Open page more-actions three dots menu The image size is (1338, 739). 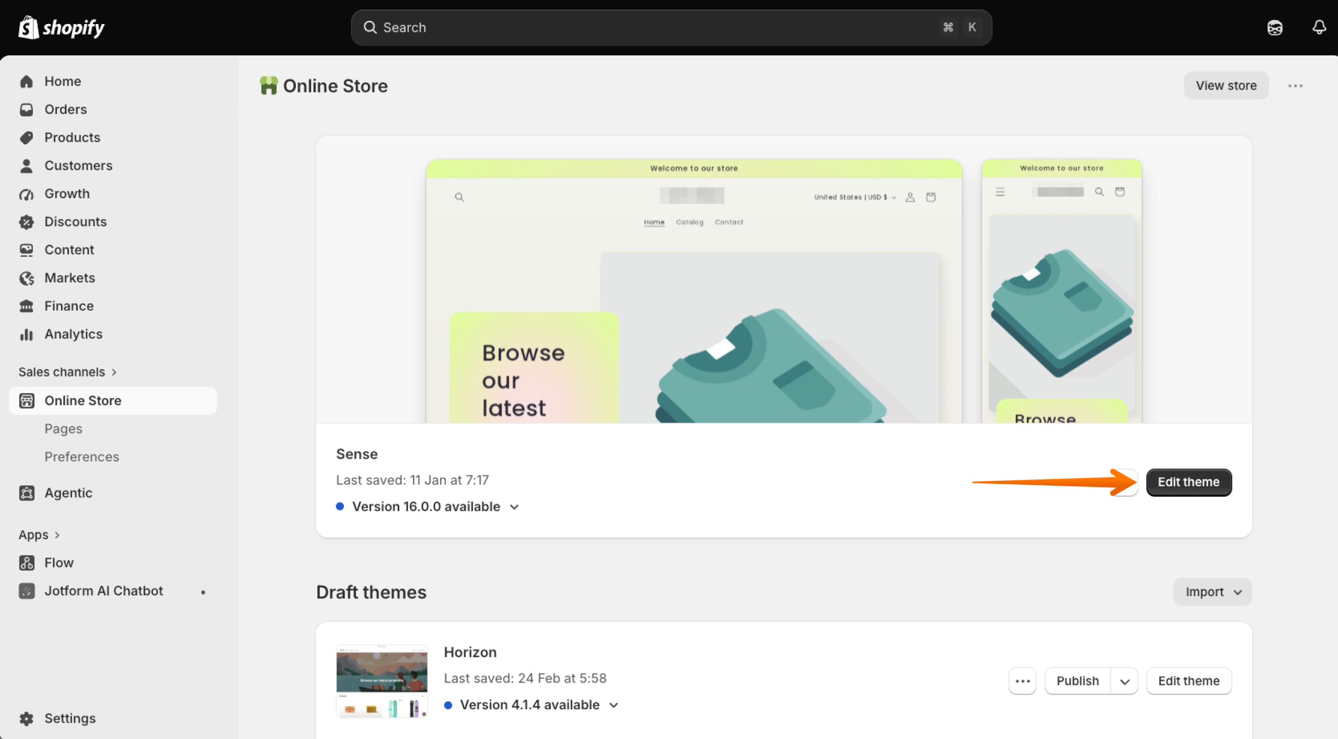(1295, 86)
